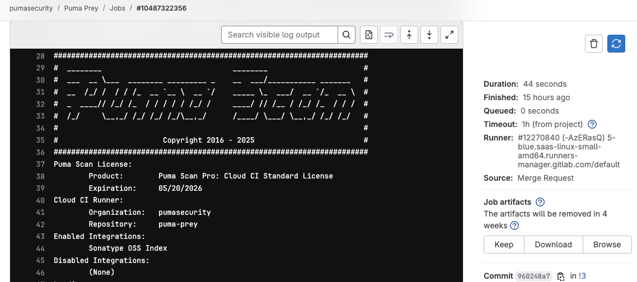Select repository value puma-prey
This screenshot has width=637, height=282.
coord(178,224)
